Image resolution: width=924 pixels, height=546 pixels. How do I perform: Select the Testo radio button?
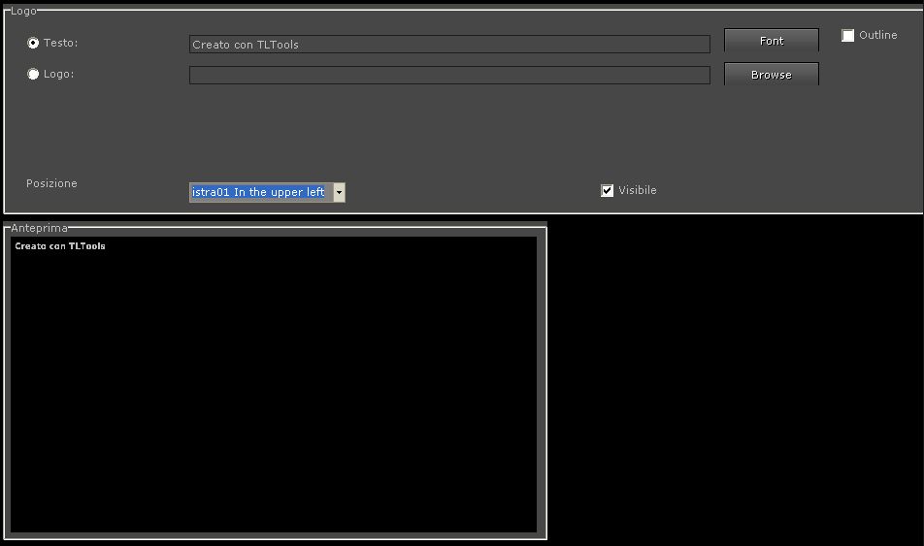33,43
